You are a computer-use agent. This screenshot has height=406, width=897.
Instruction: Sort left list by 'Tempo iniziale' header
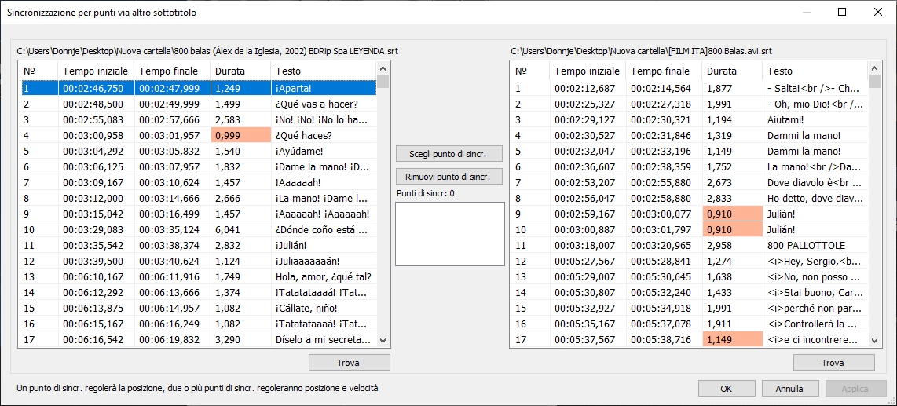[x=96, y=71]
